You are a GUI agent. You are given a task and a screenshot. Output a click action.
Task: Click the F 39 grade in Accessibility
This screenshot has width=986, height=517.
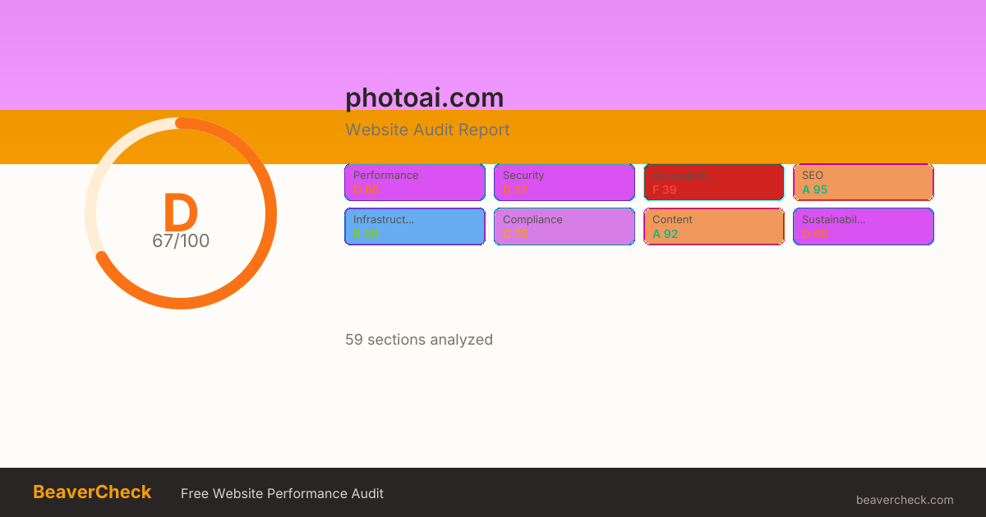(x=665, y=190)
